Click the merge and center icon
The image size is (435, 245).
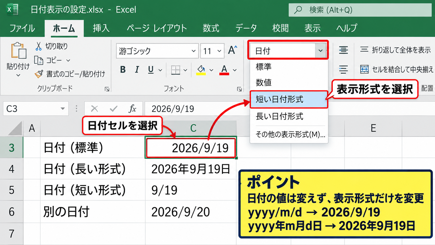(x=364, y=69)
